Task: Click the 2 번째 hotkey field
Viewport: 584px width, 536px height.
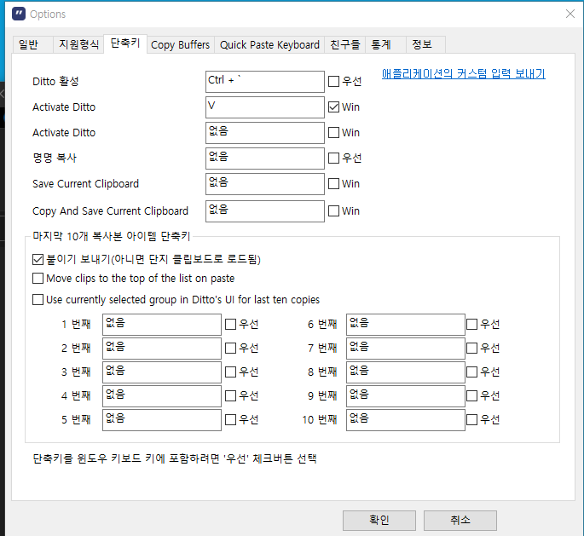Action: [x=162, y=349]
